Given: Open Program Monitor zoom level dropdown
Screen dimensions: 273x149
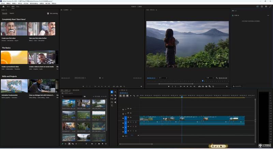Looking at the screenshot, I should [163, 78].
